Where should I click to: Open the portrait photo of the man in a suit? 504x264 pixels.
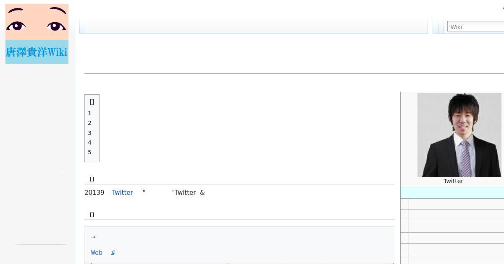point(459,135)
